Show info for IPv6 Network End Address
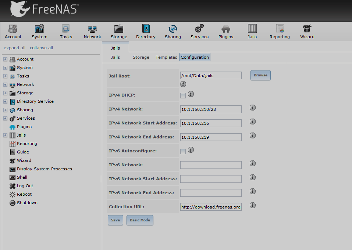This screenshot has width=352, height=250. click(253, 191)
